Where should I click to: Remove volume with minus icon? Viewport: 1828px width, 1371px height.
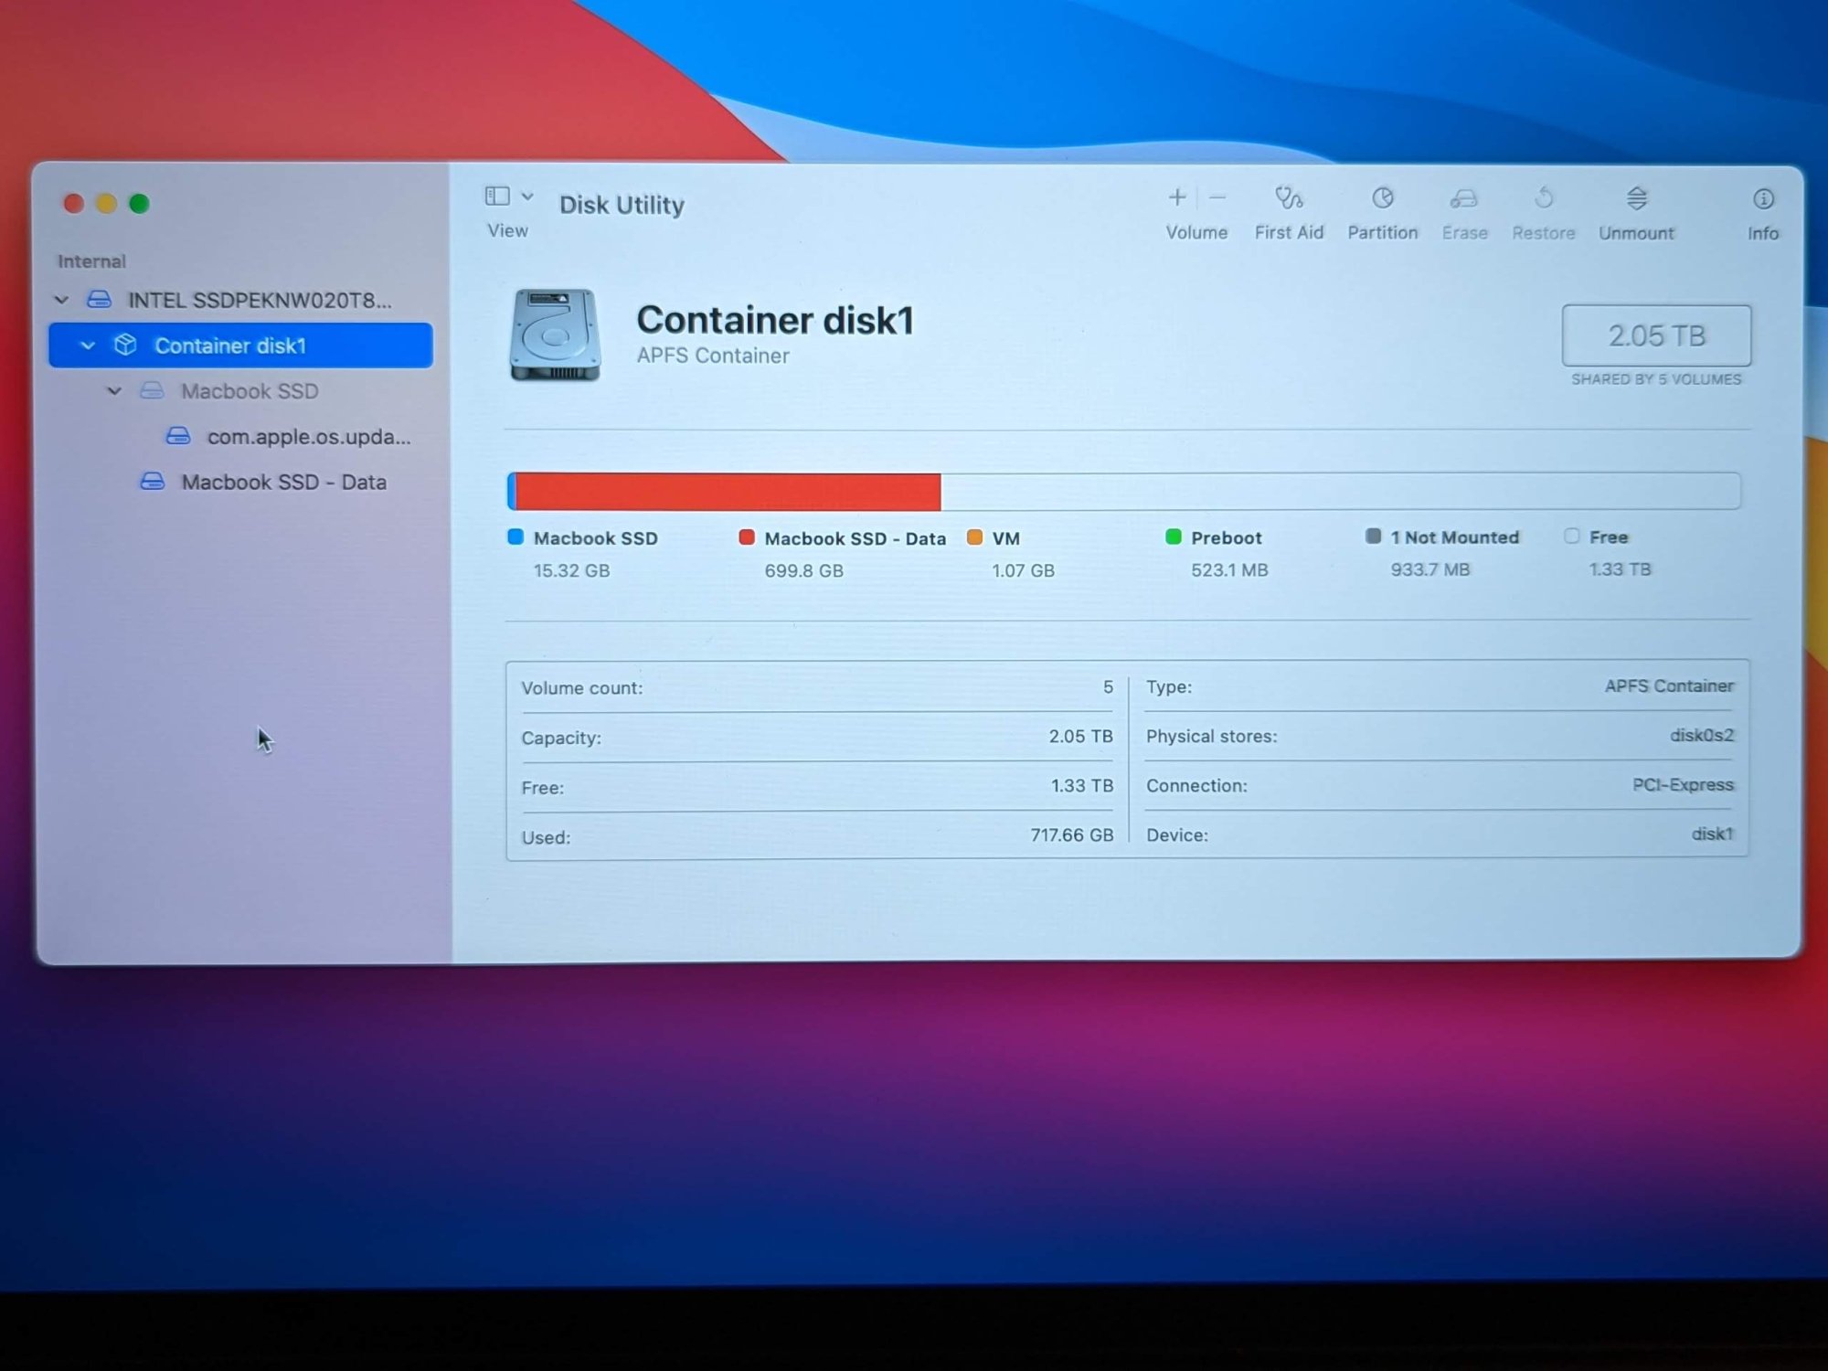[x=1217, y=197]
